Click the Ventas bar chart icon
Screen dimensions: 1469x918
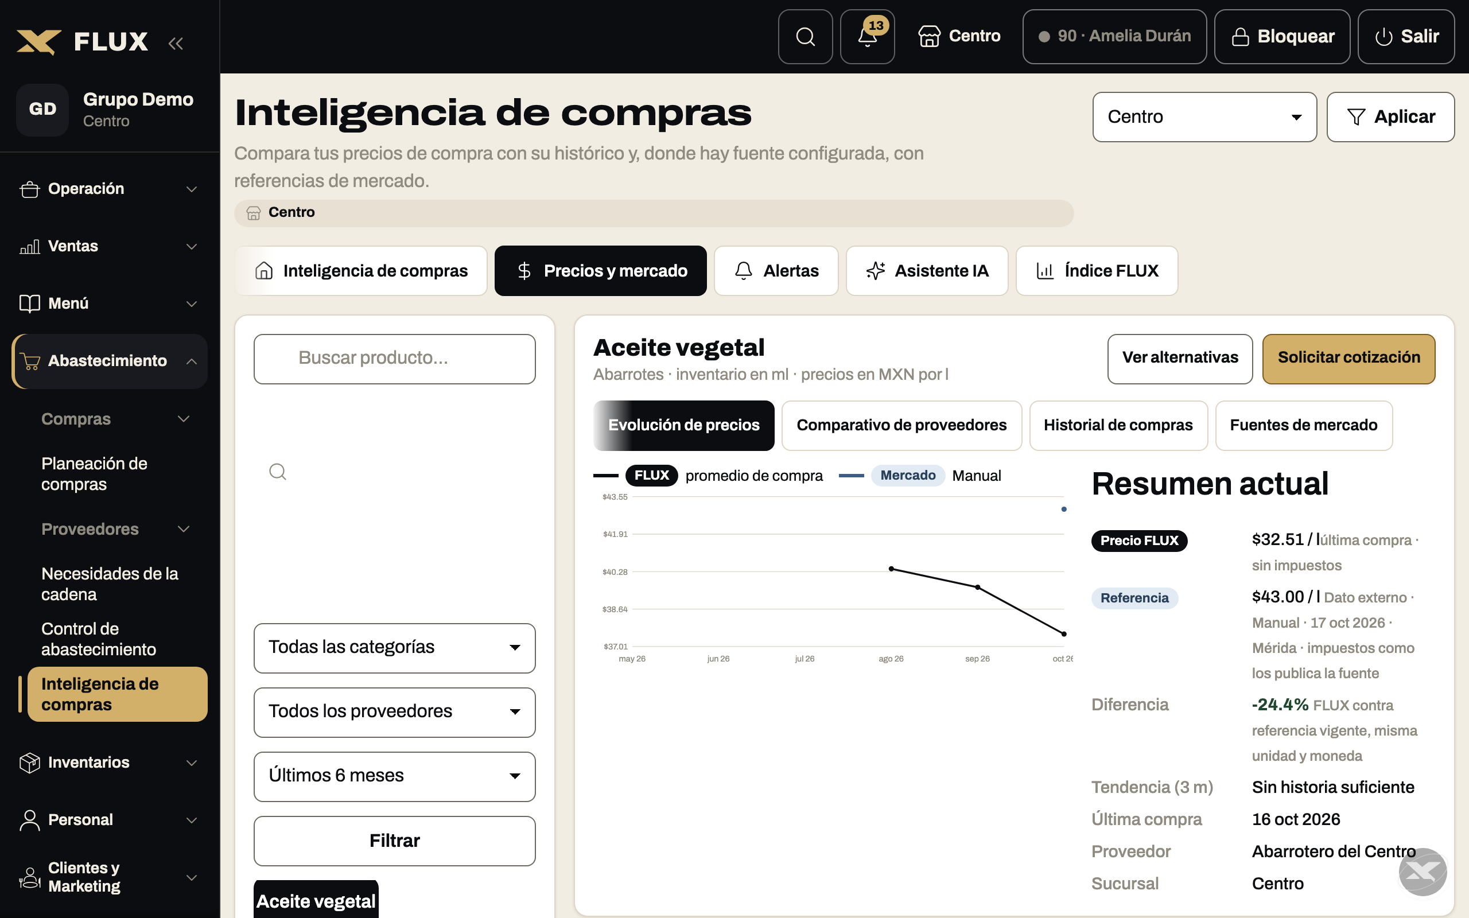(x=29, y=247)
